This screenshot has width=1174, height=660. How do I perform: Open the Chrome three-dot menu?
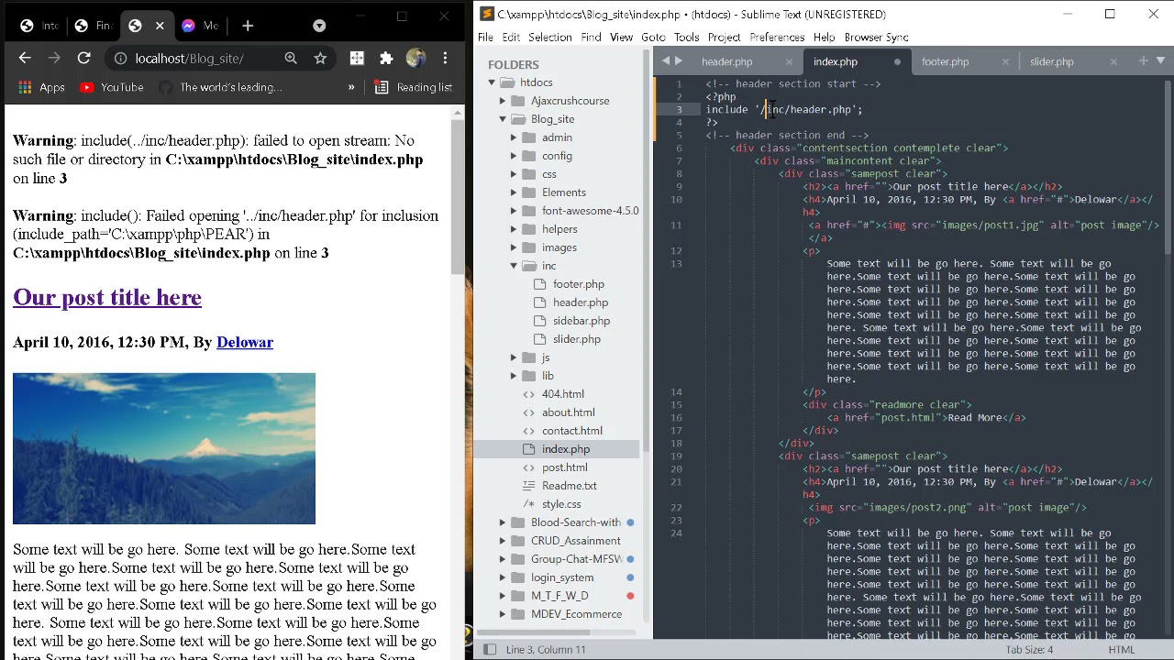tap(445, 59)
